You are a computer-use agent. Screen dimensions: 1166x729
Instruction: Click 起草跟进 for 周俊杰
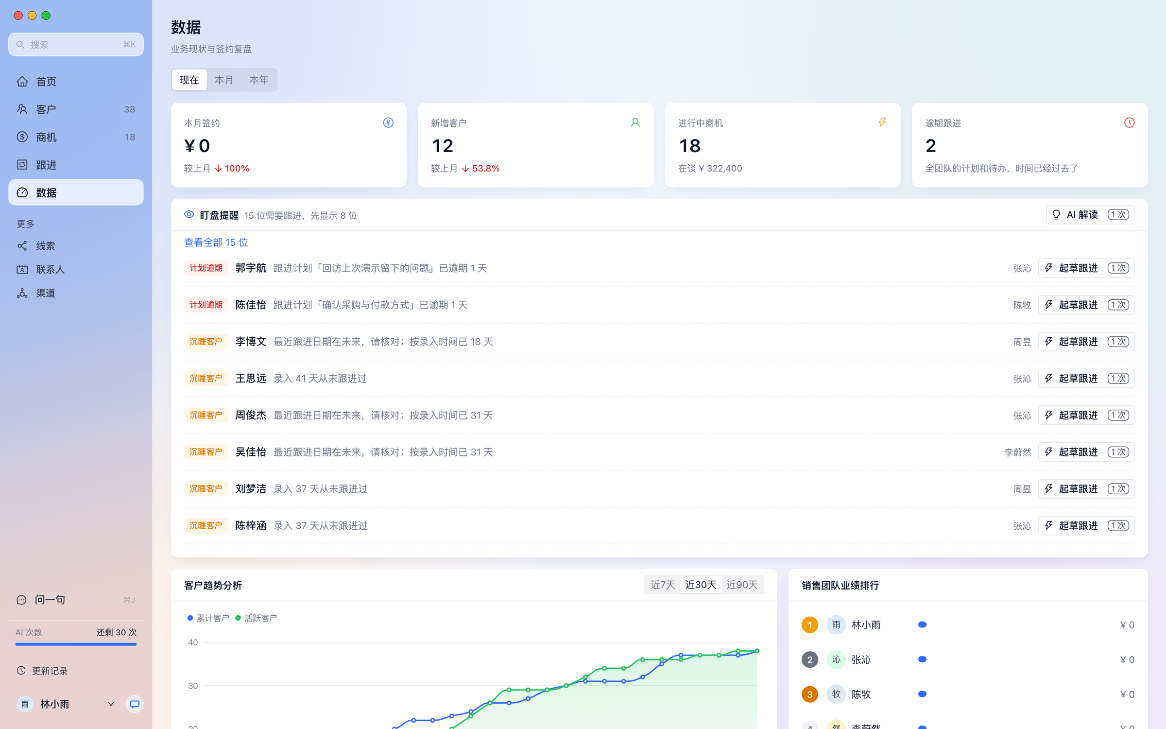point(1086,415)
